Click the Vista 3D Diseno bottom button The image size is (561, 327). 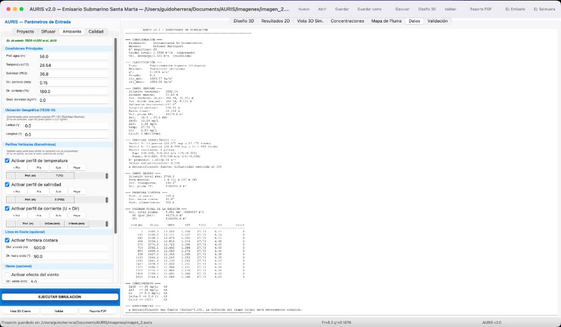20,311
